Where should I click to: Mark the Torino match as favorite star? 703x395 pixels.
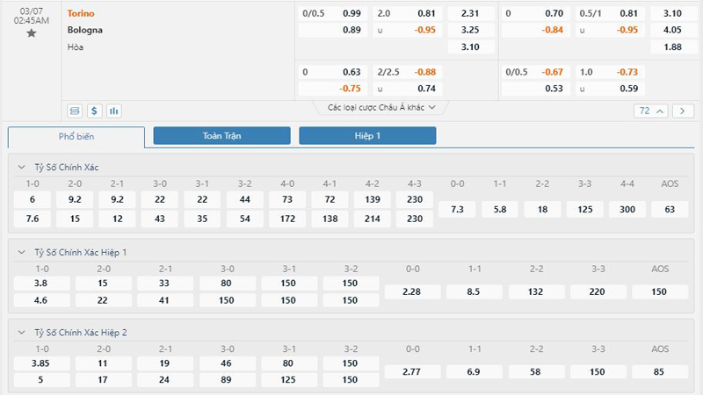click(31, 33)
